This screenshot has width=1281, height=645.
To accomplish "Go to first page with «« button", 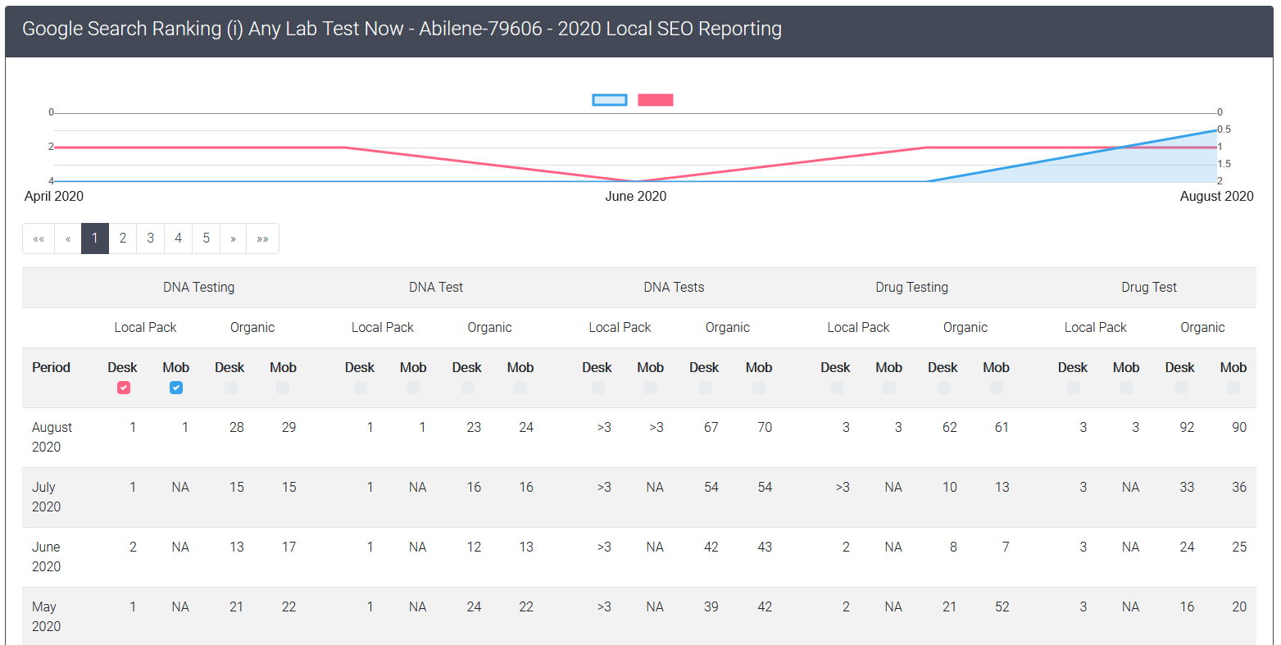I will [x=39, y=238].
